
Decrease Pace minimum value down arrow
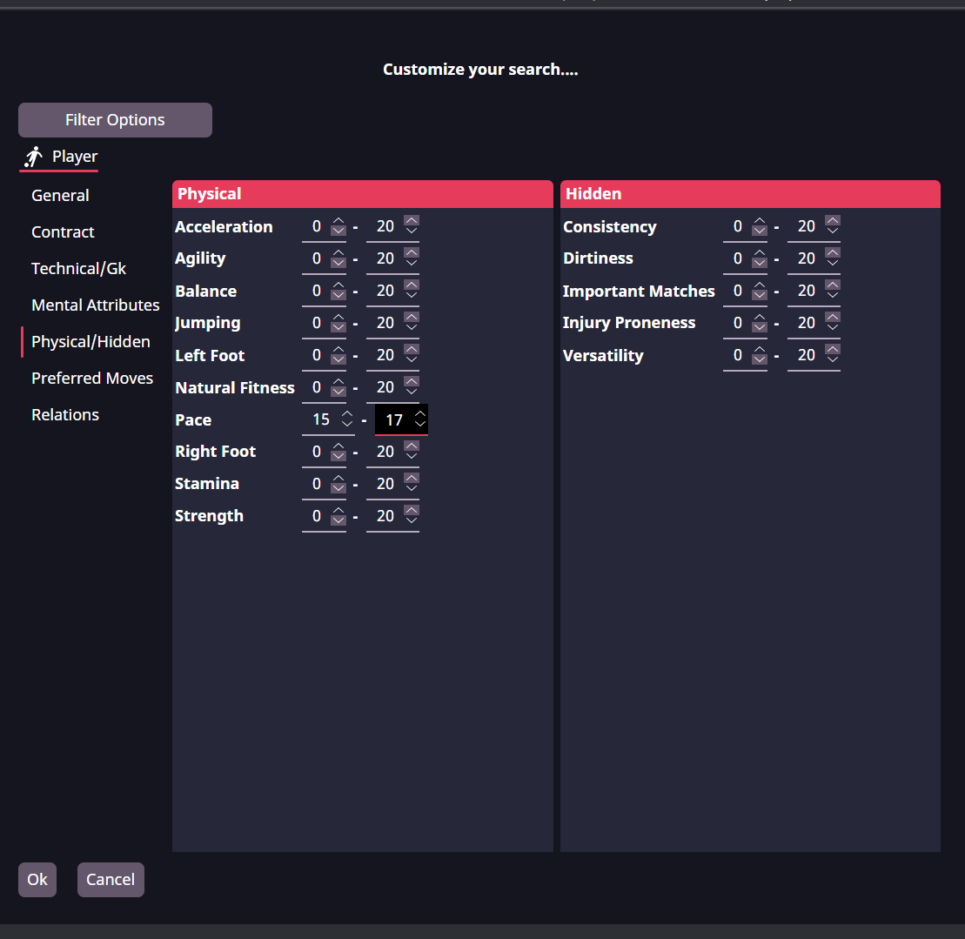pos(347,426)
